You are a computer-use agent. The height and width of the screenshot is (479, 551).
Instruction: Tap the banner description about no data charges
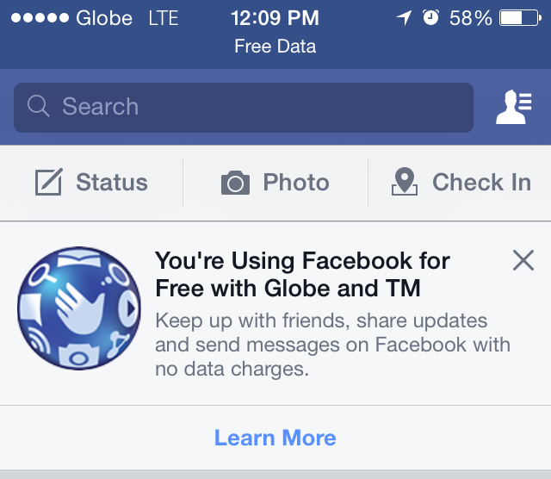[332, 345]
